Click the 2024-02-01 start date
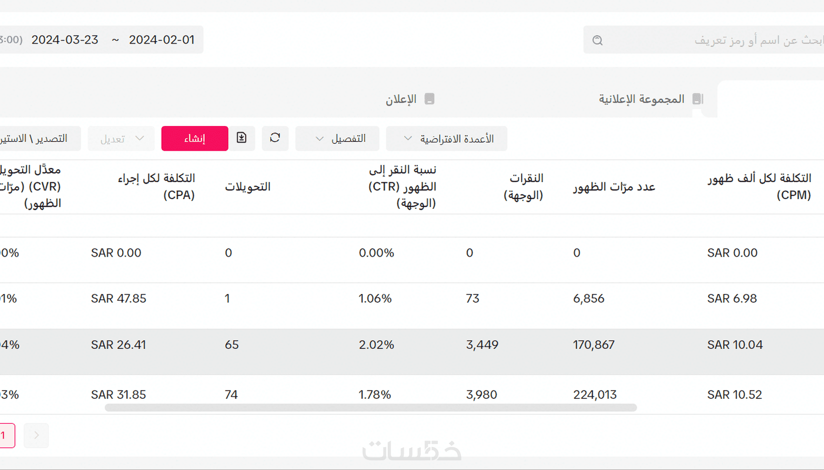 pyautogui.click(x=161, y=40)
